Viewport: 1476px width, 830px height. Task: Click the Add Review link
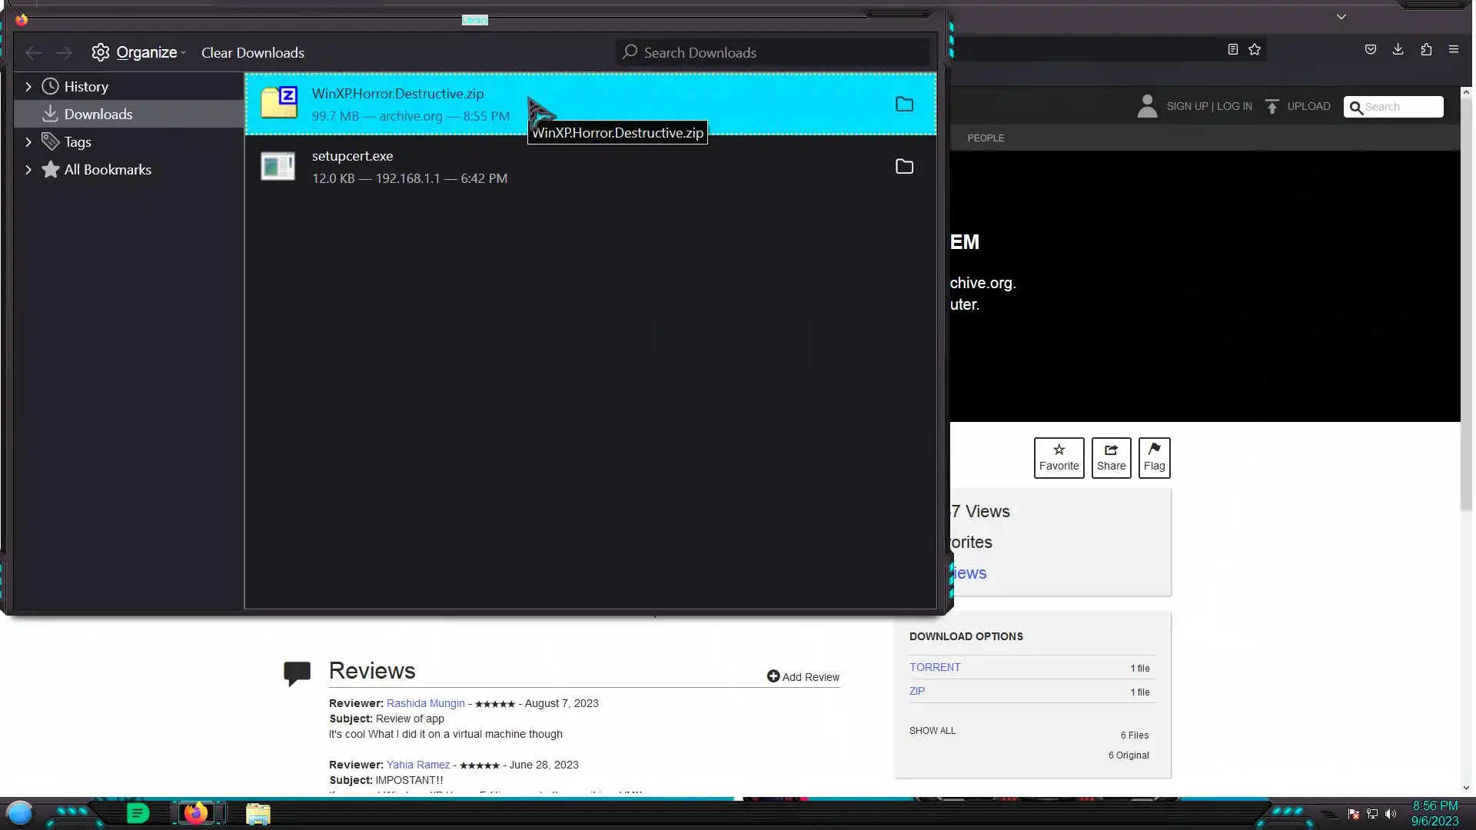pyautogui.click(x=803, y=676)
